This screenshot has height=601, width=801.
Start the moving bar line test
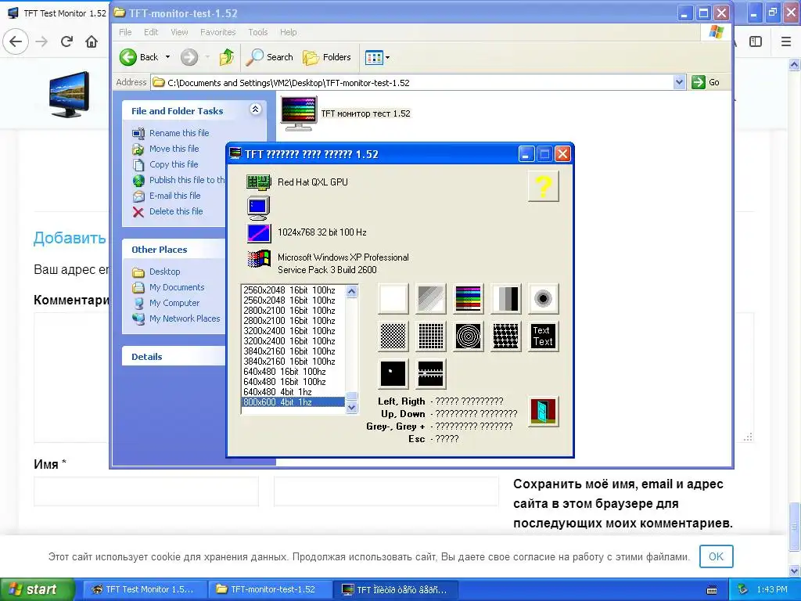pyautogui.click(x=431, y=373)
